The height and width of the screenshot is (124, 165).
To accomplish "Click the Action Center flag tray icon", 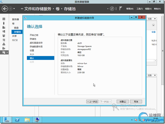I will point(136,120).
